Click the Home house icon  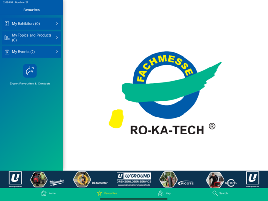tap(44, 193)
